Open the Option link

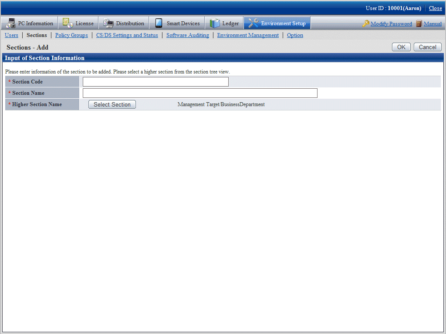point(295,35)
